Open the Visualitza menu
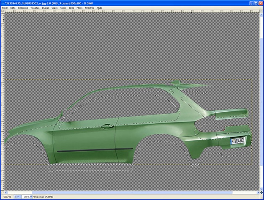Viewport: 264px width, 200px height. pyautogui.click(x=35, y=8)
